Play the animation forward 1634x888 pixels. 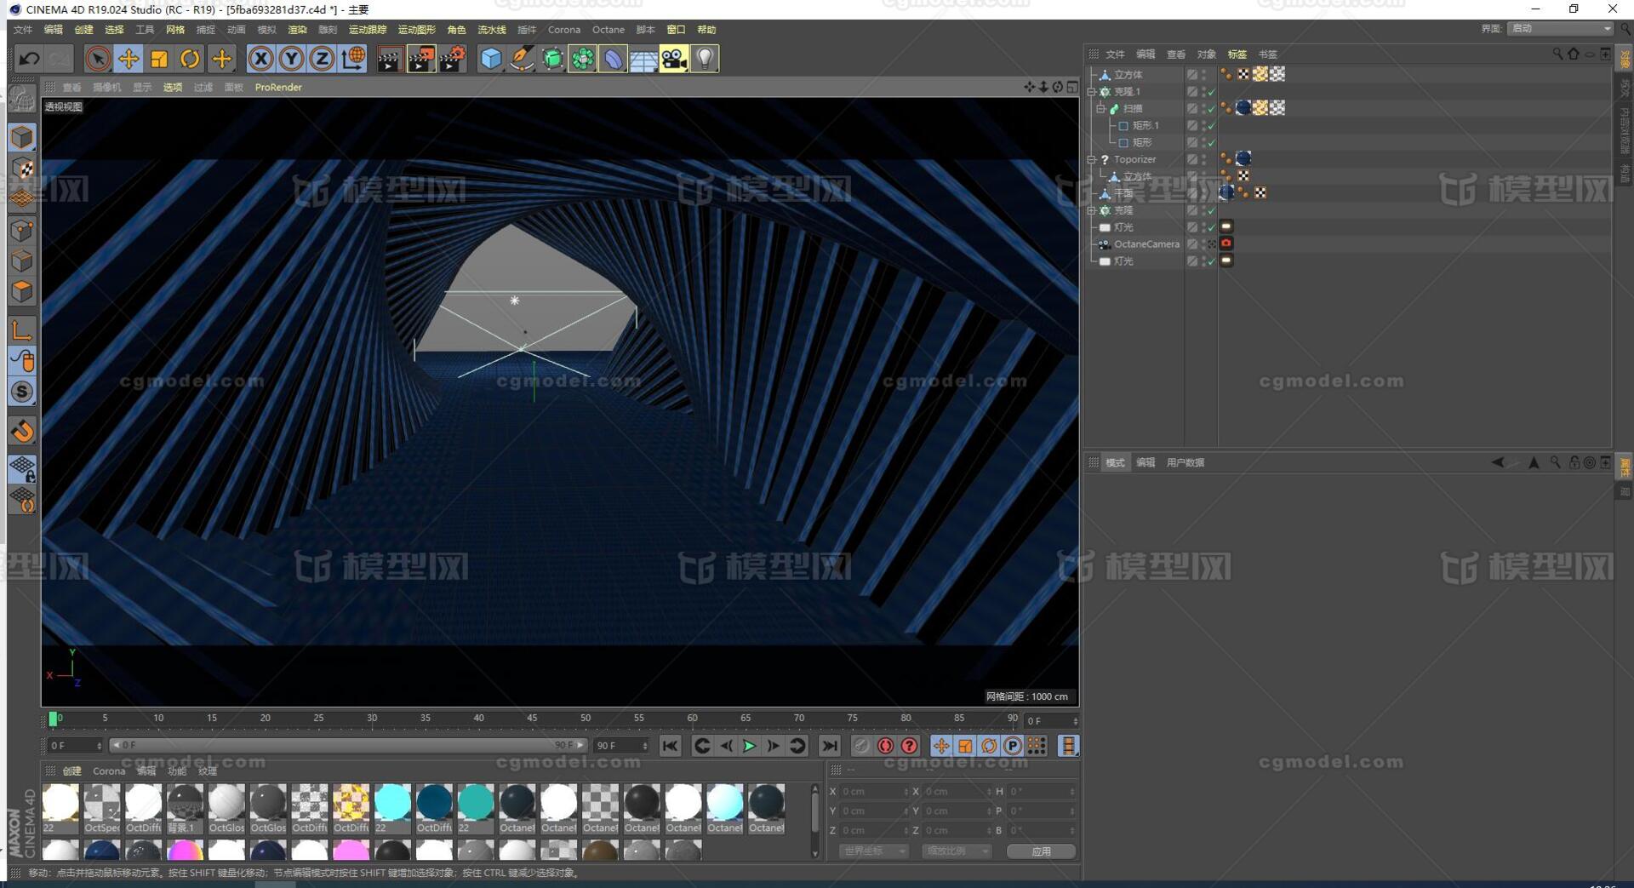click(x=749, y=746)
